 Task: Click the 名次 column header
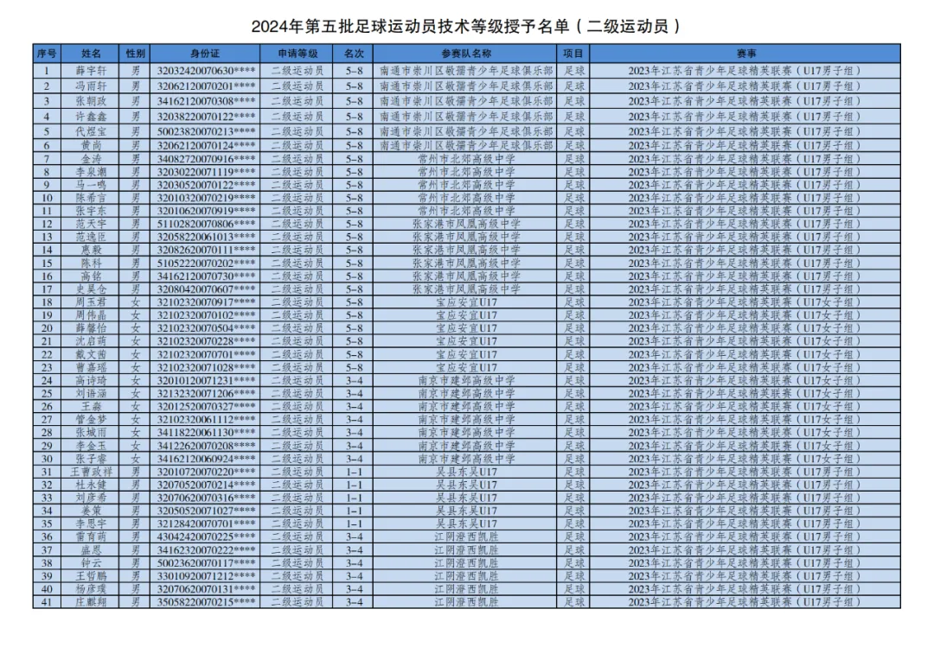pyautogui.click(x=354, y=53)
